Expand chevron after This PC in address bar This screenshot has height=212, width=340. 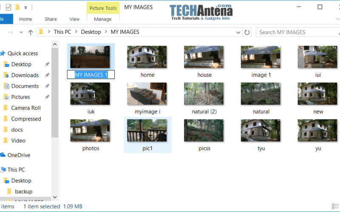[76, 32]
